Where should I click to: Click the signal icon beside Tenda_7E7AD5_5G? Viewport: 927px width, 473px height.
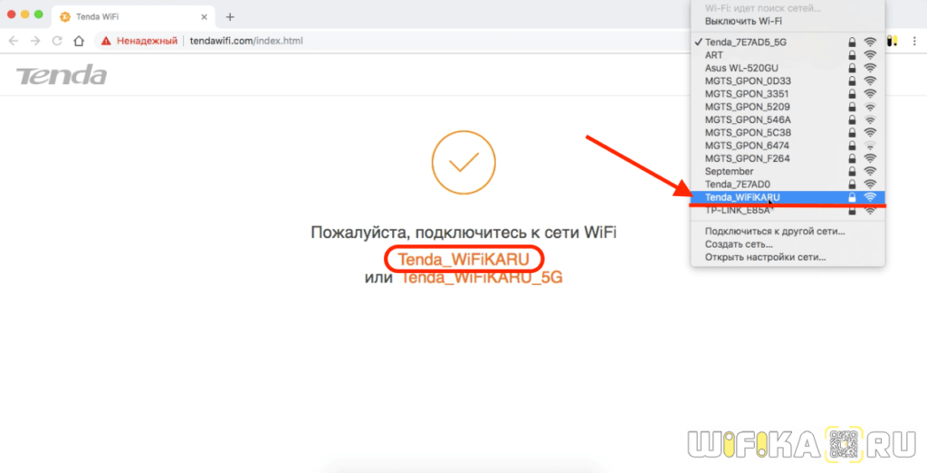(870, 42)
